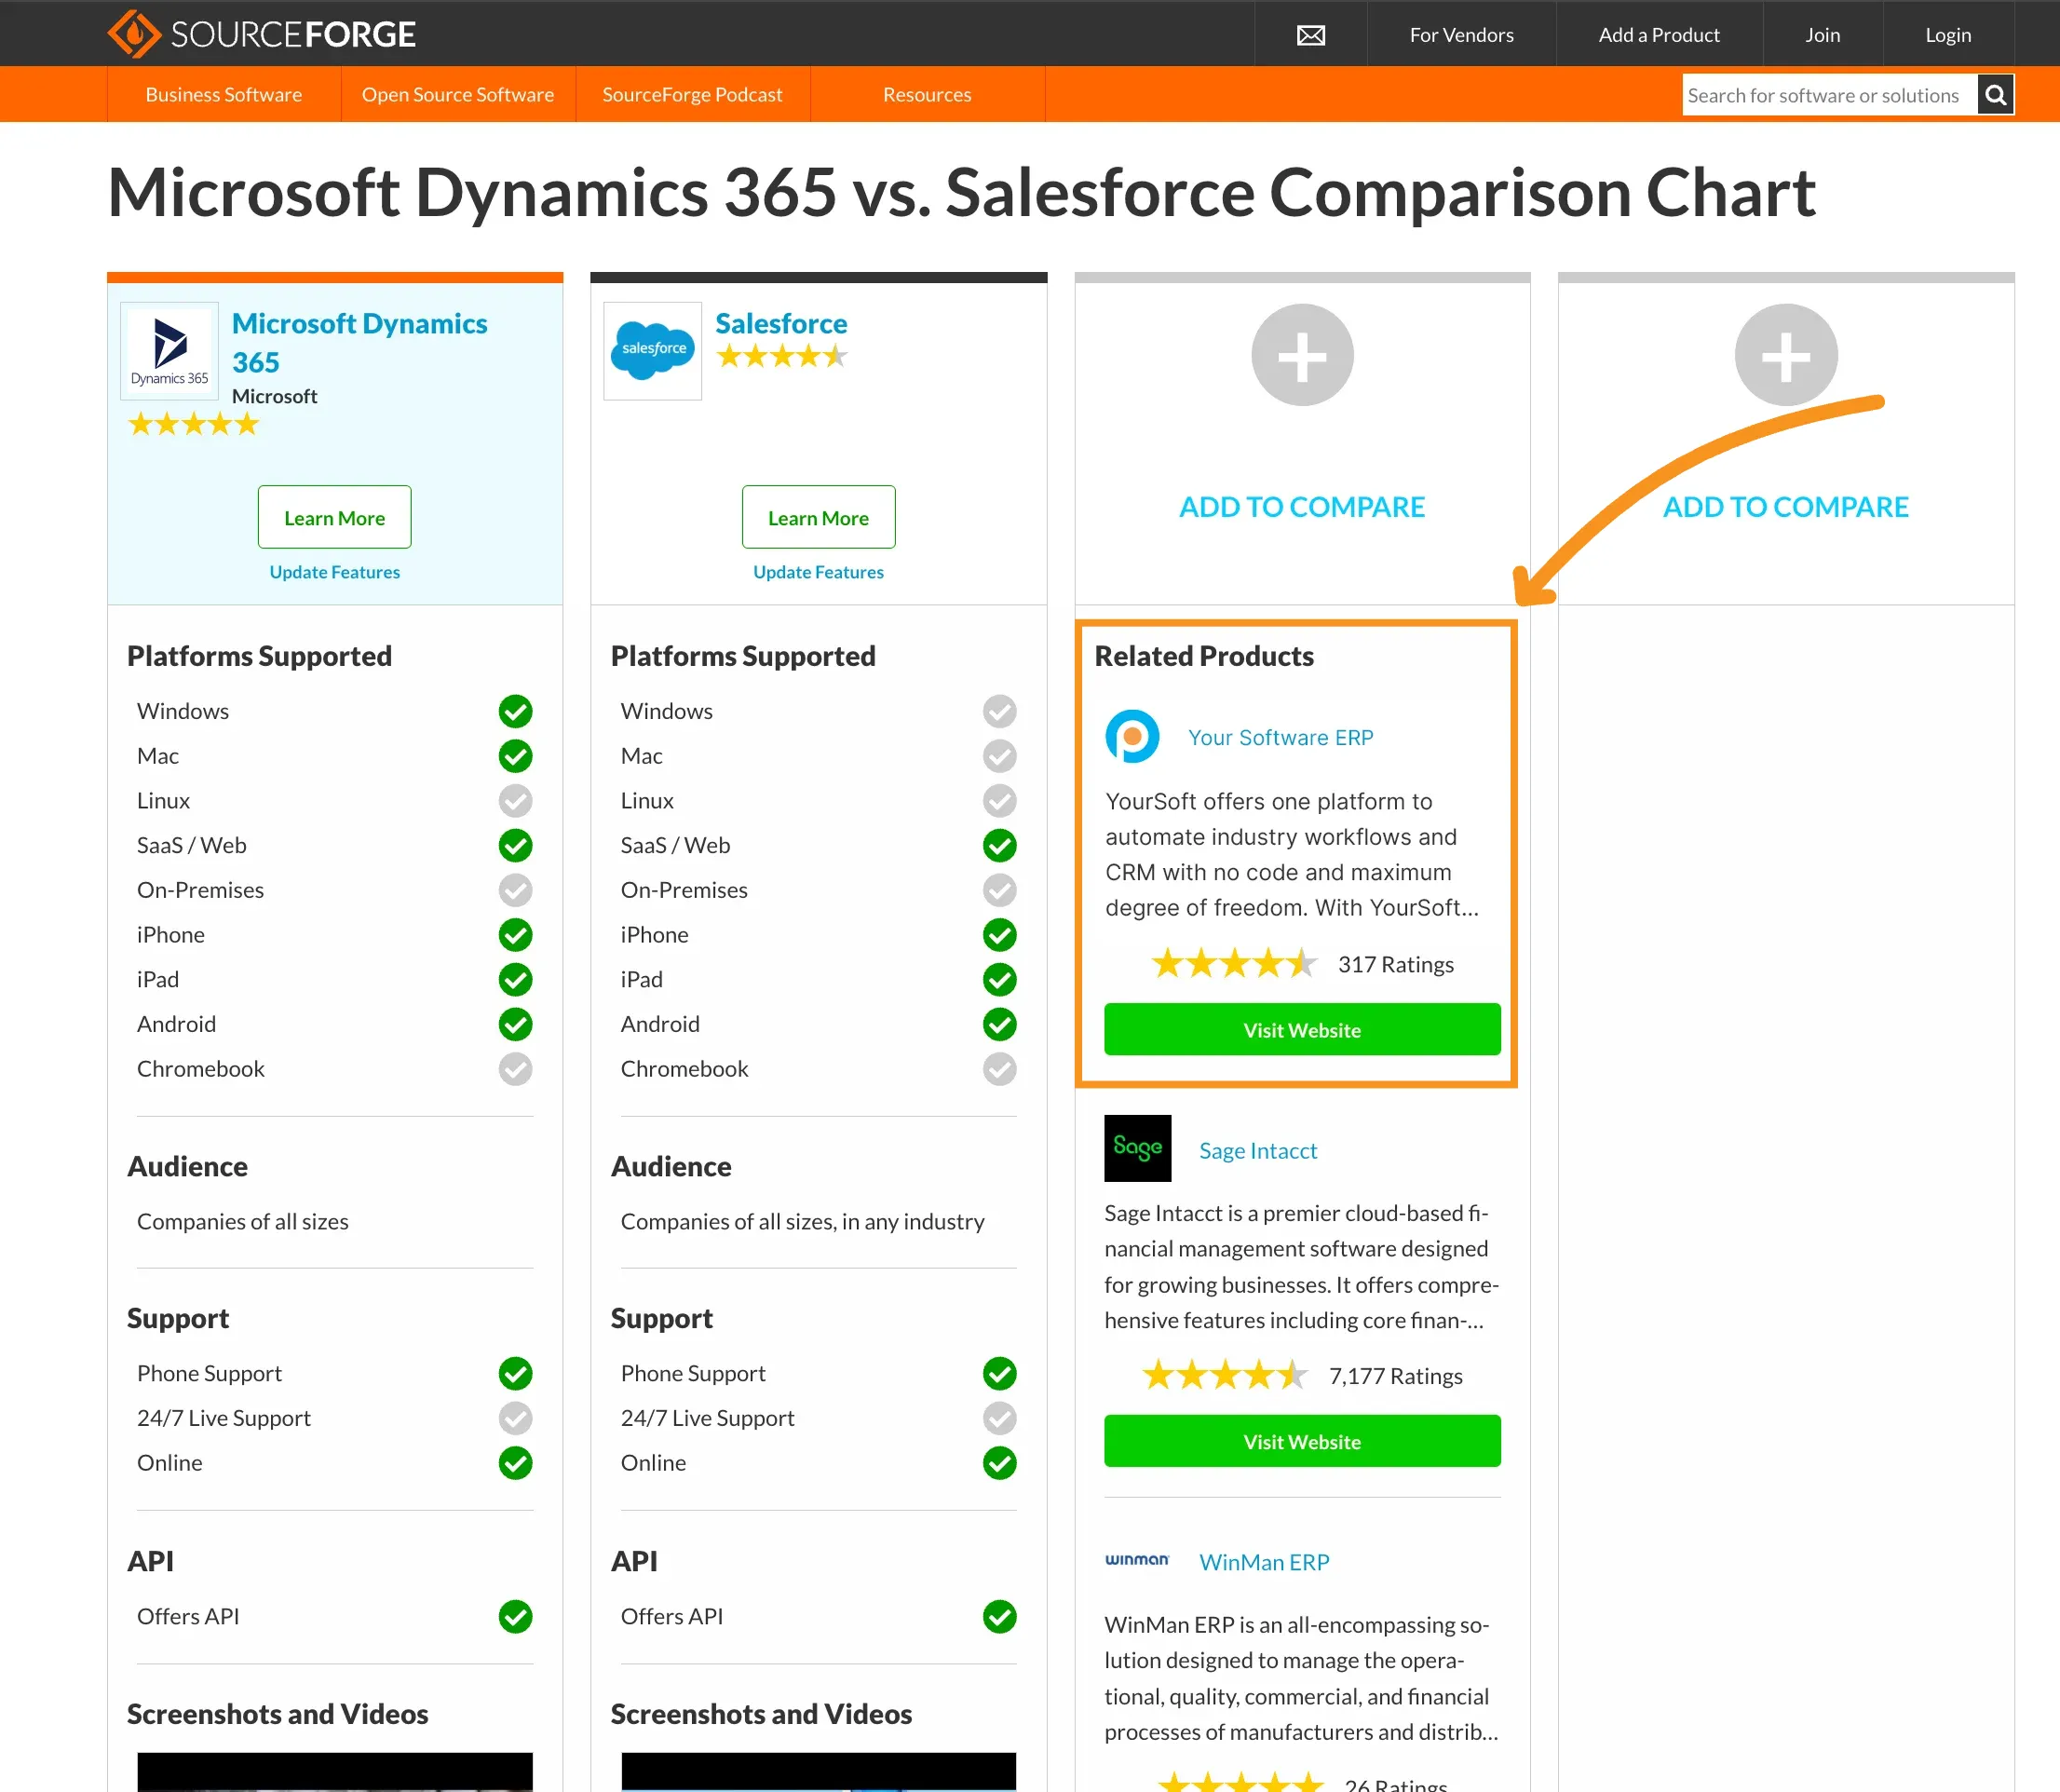Click Login link

coord(1948,35)
